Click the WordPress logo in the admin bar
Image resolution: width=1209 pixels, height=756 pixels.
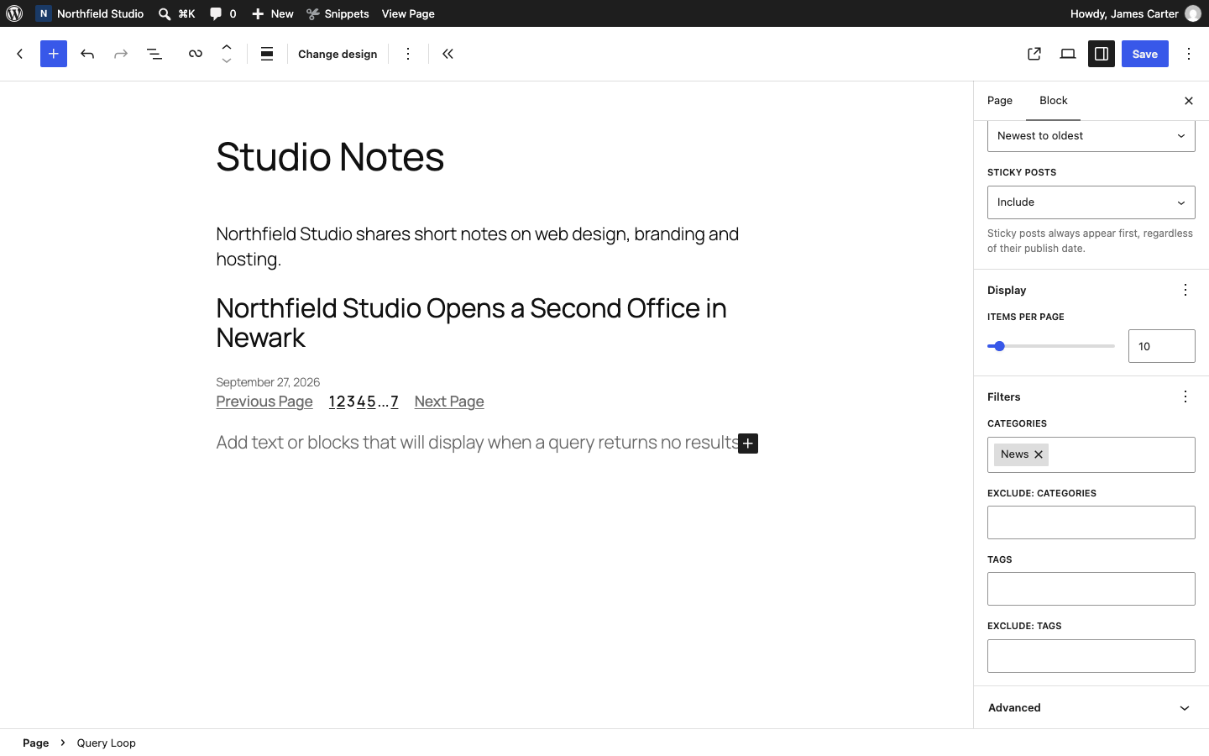(14, 13)
